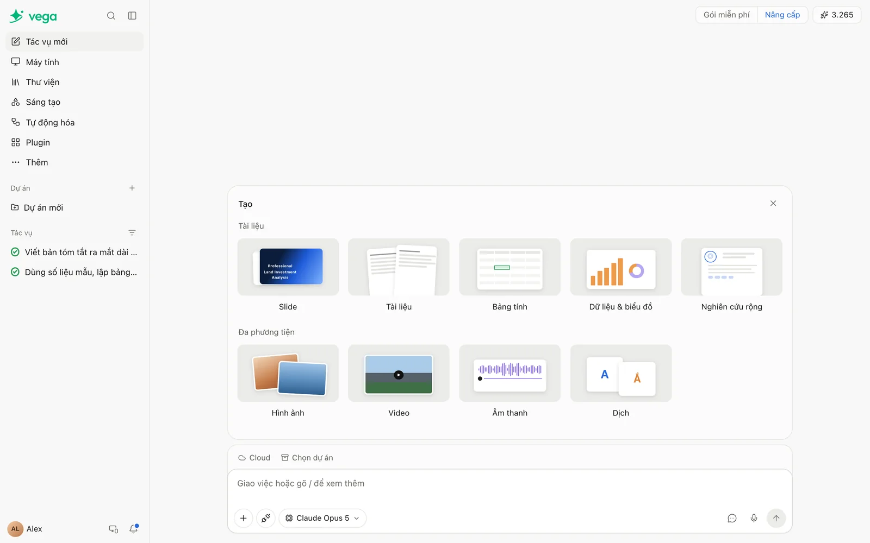Viewport: 870px width, 543px height.
Task: Add a new project with plus icon
Action: (132, 188)
